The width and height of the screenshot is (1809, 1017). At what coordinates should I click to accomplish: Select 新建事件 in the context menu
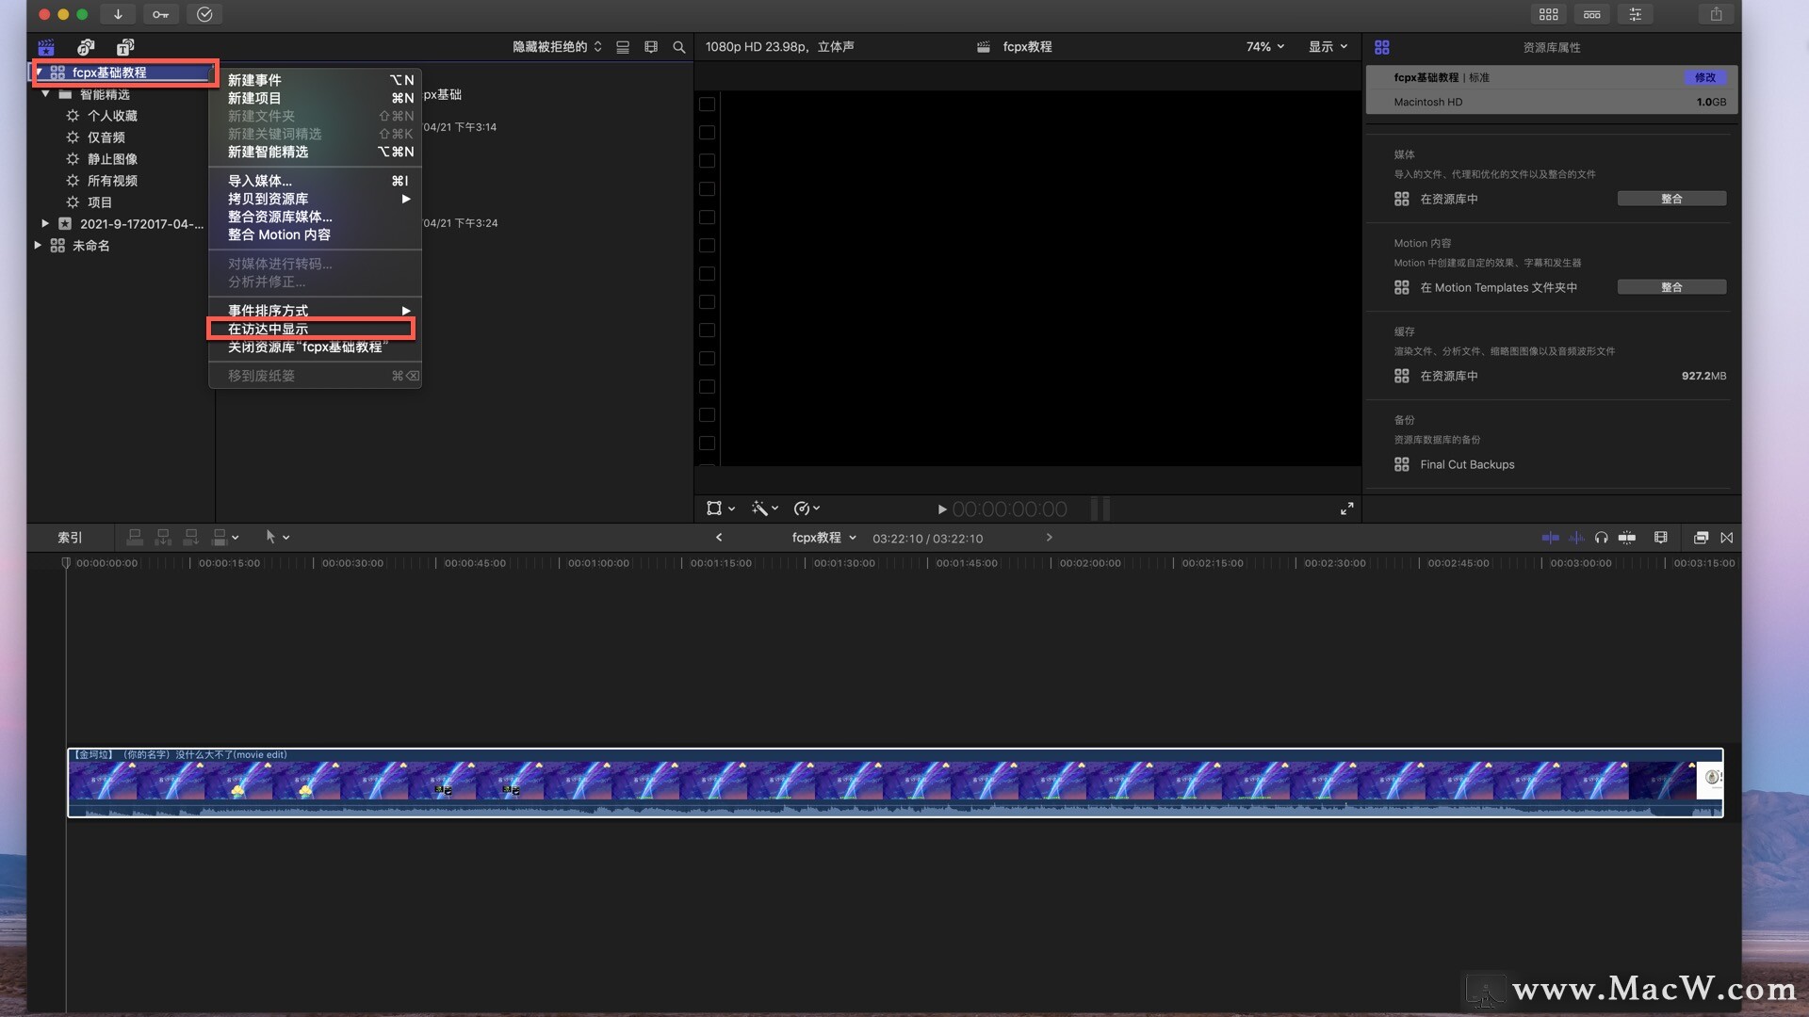[254, 80]
